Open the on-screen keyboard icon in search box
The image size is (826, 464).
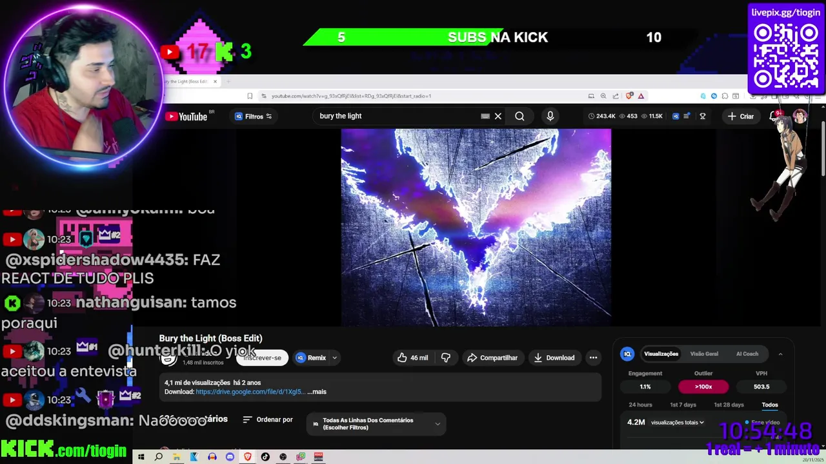[x=485, y=117]
